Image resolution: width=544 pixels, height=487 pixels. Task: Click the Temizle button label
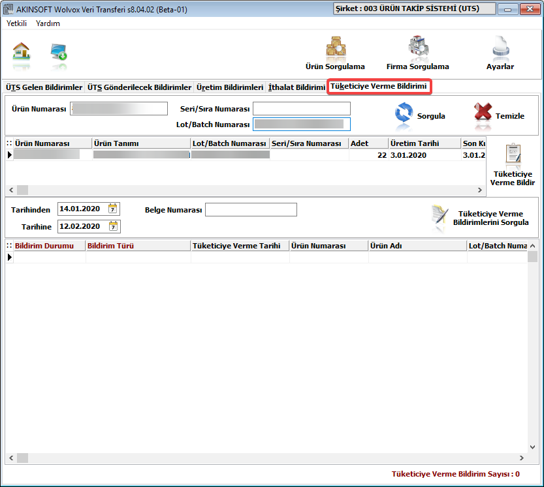510,116
